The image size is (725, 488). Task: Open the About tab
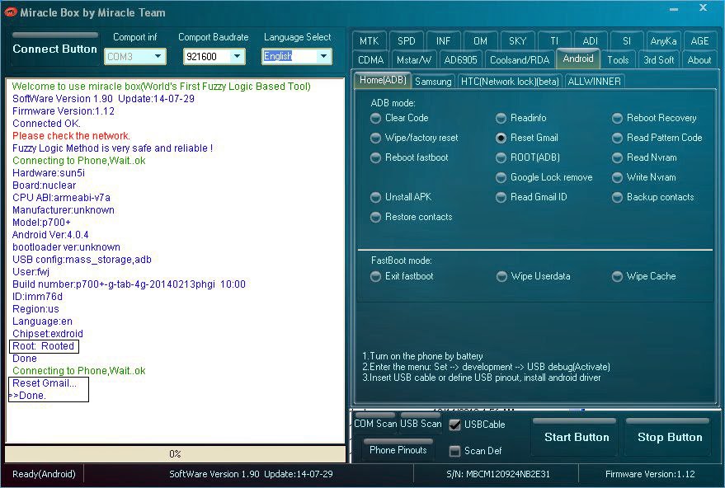[x=699, y=60]
